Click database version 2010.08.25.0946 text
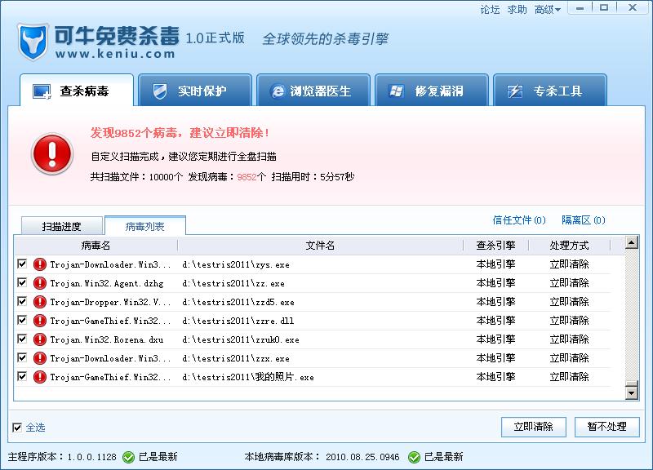The height and width of the screenshot is (470, 653). click(362, 457)
